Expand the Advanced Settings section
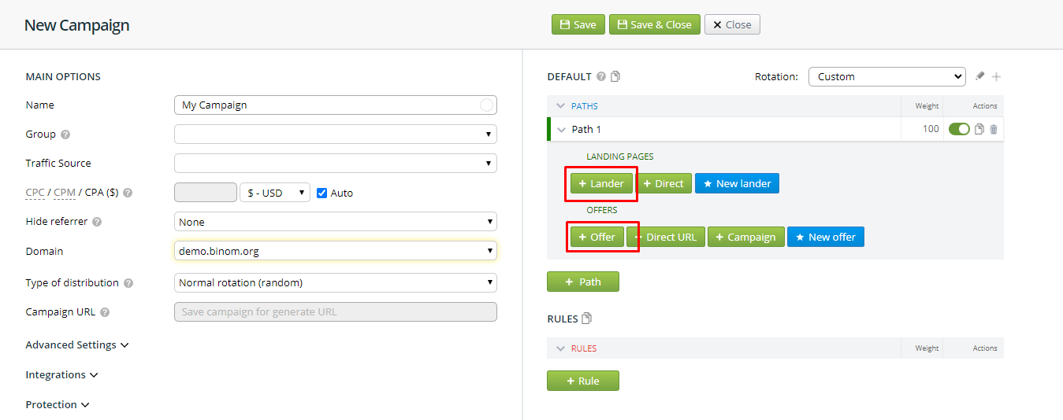 [76, 345]
